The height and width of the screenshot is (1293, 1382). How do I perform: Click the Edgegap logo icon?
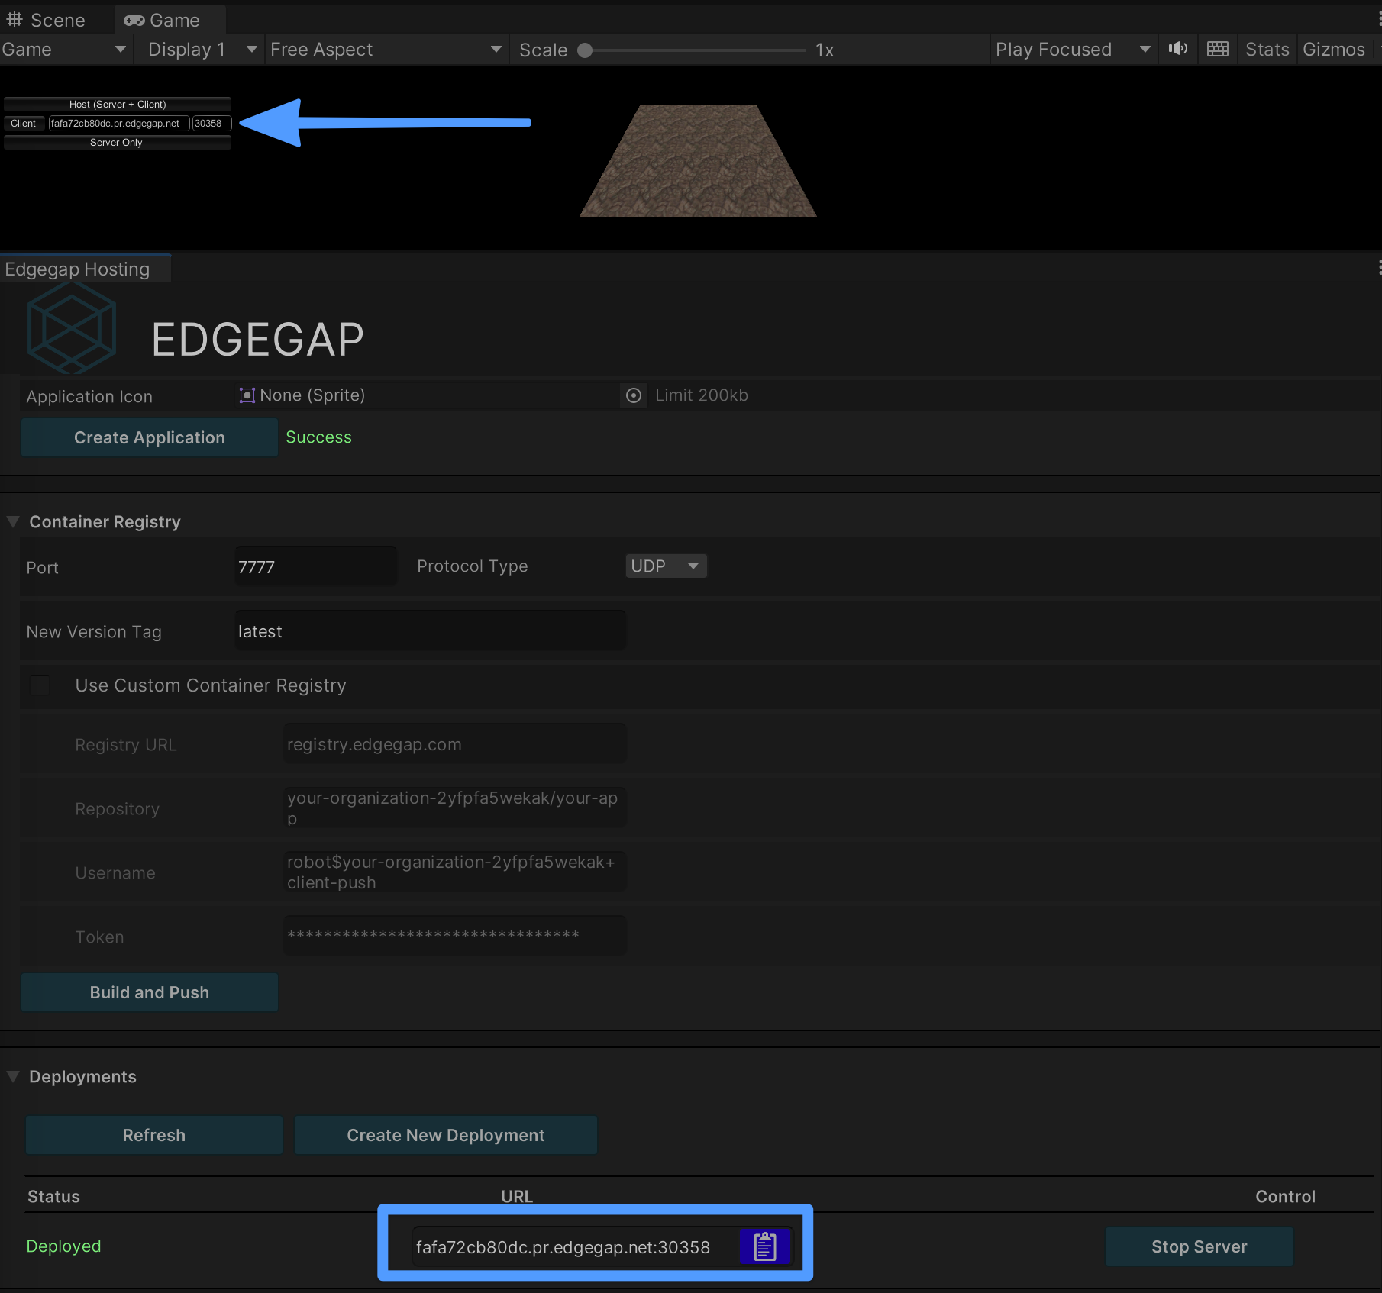tap(72, 330)
